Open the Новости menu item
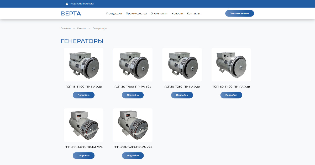This screenshot has height=165, width=315. pos(177,13)
